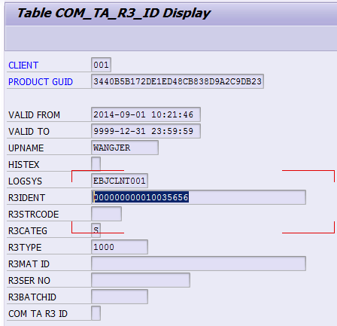The width and height of the screenshot is (337, 326).
Task: Select the UPNAME field containing WANGJER
Action: point(125,148)
